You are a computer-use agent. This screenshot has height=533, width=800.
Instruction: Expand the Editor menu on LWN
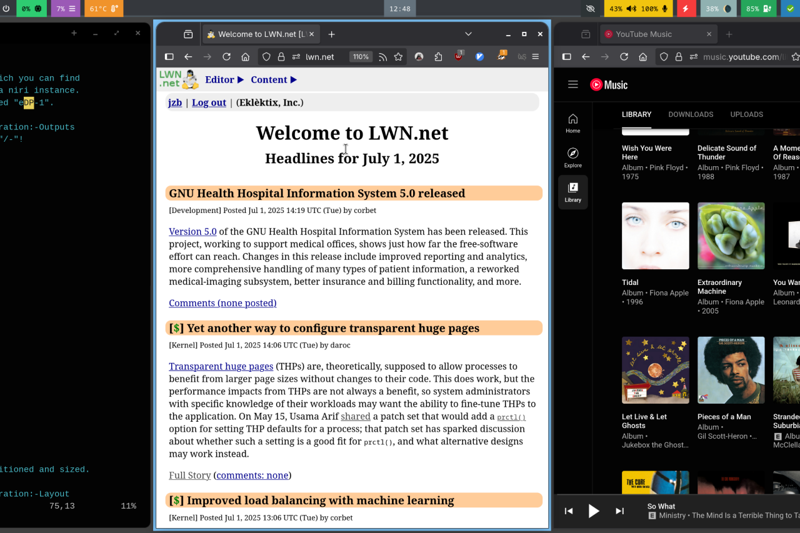[x=224, y=79]
